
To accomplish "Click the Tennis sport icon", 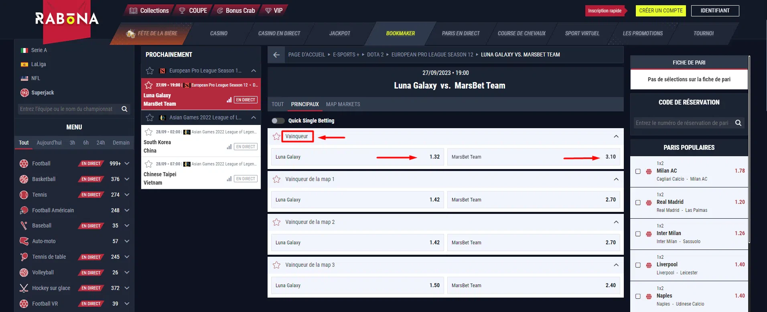I will click(x=24, y=195).
